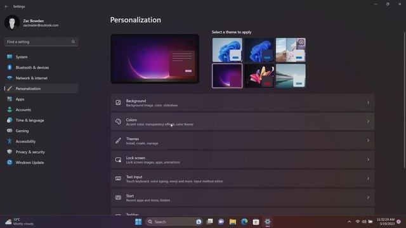Open the Colors settings row
The image size is (406, 228).
(x=242, y=122)
